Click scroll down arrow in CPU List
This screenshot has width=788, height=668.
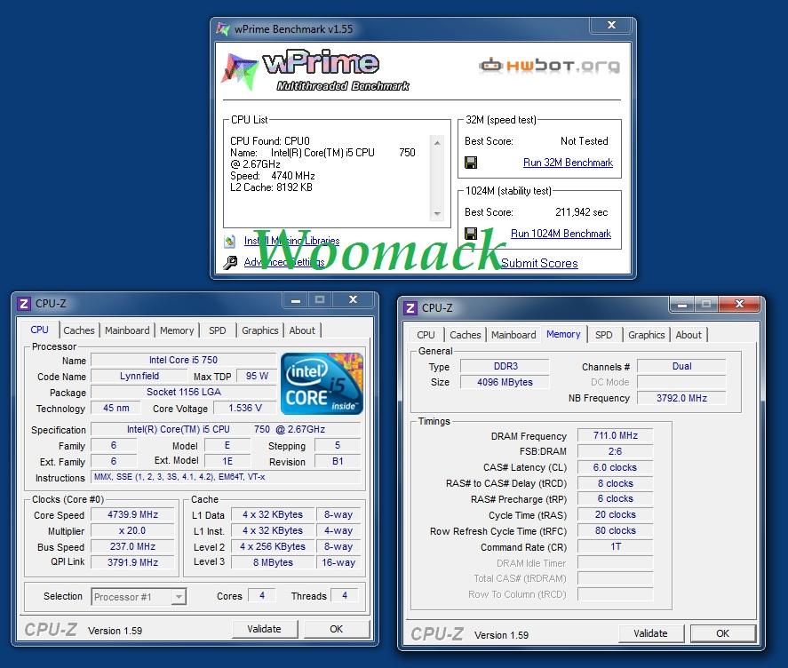(437, 214)
